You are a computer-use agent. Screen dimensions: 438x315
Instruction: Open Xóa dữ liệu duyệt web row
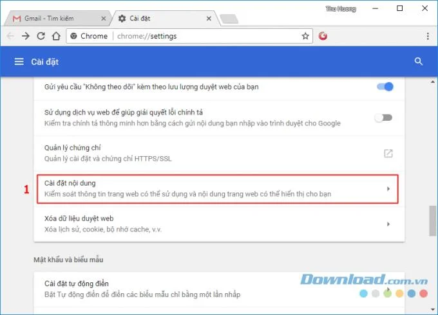point(219,224)
